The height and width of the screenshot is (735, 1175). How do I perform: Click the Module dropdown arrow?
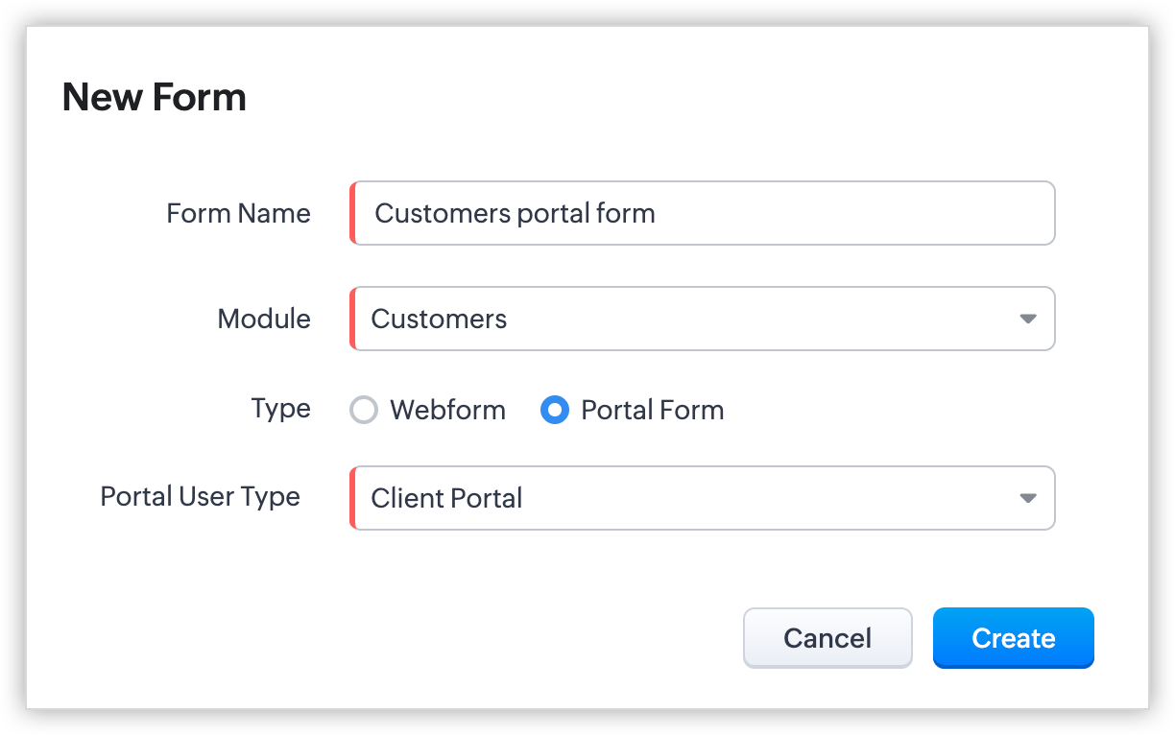1028,319
